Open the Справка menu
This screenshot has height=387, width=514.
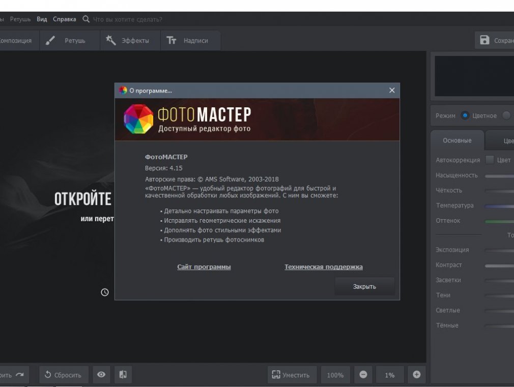point(64,19)
